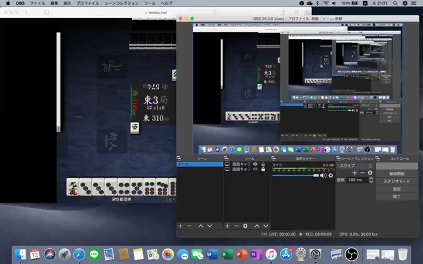The width and height of the screenshot is (423, 264).
Task: Select シーン in the scenes list
Action: (200, 164)
